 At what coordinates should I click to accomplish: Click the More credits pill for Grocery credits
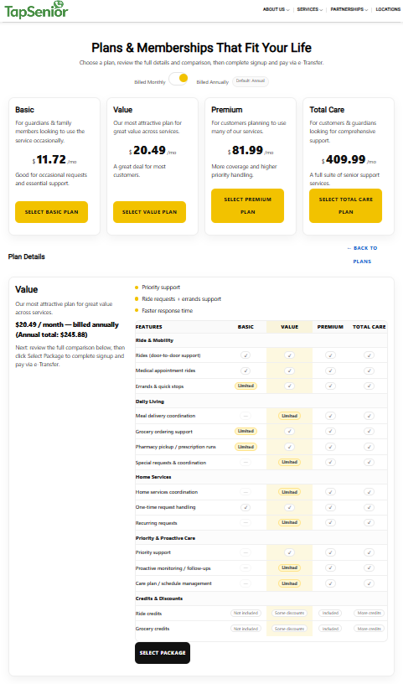(369, 629)
